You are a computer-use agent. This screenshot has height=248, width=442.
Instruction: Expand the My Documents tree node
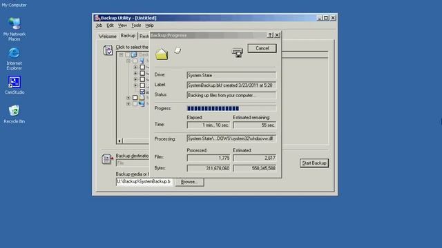128,98
